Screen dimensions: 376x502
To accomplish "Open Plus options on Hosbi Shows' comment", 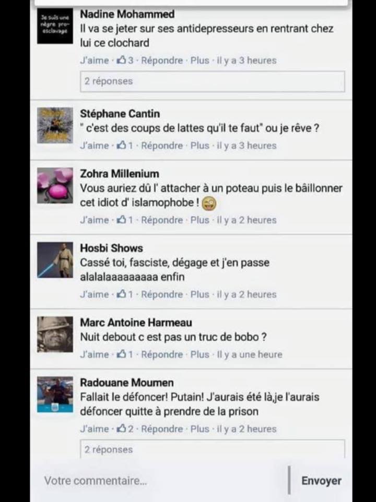I will click(200, 294).
